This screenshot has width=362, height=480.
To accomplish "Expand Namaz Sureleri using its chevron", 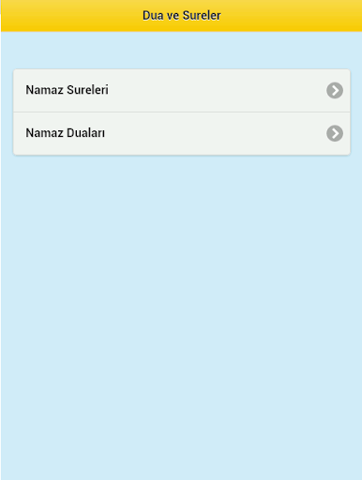I will click(335, 91).
